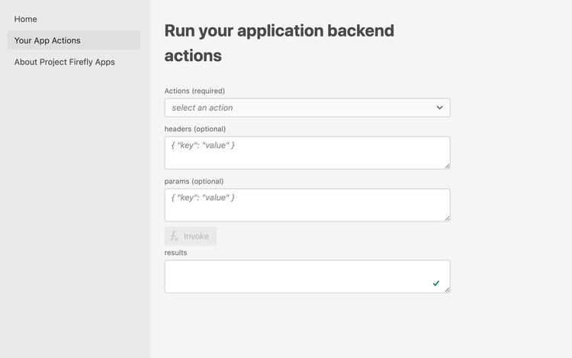
Task: Click the green checkmark in results box
Action: [x=436, y=283]
